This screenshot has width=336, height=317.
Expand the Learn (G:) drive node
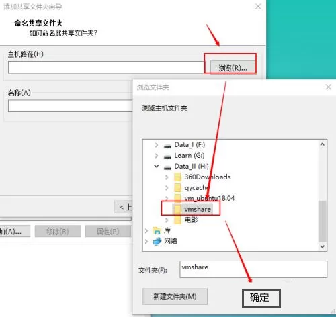point(157,156)
